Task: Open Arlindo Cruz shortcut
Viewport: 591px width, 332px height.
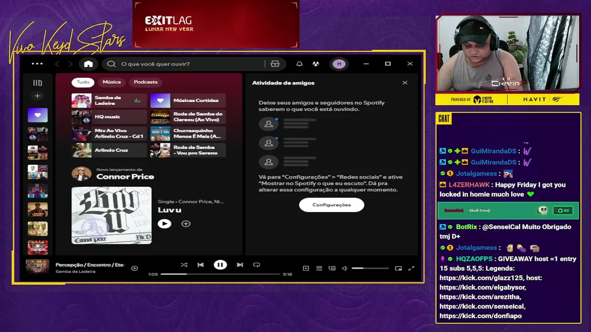Action: click(x=109, y=150)
